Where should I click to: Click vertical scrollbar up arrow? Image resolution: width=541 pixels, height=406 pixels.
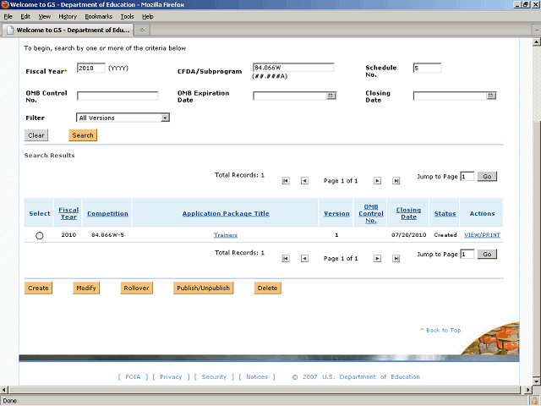pos(537,42)
